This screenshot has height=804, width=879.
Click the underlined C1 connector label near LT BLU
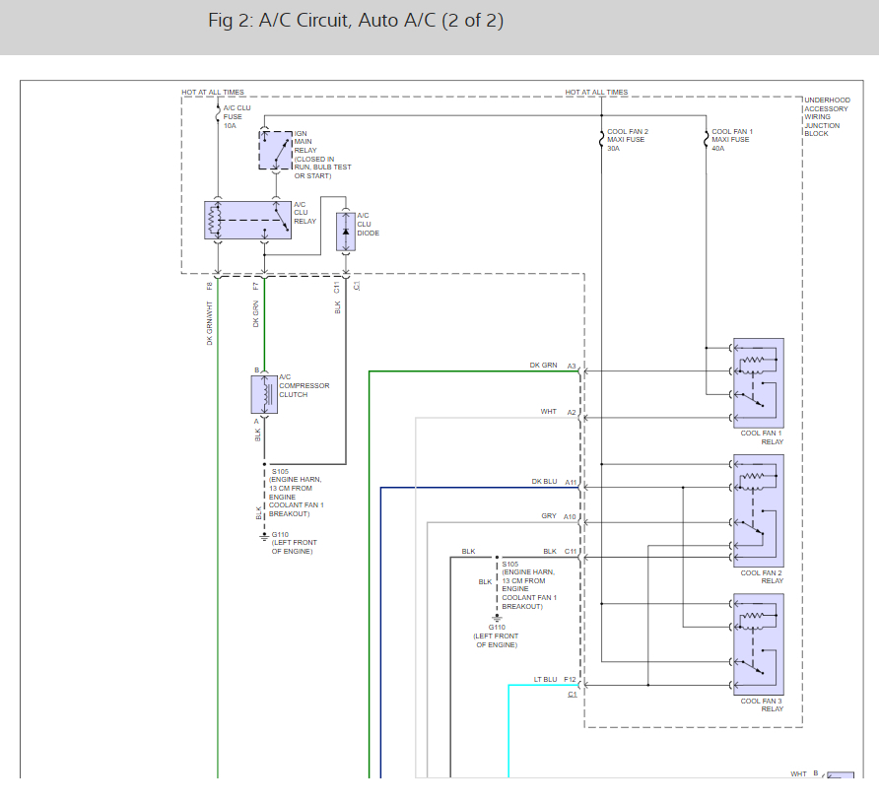point(572,695)
